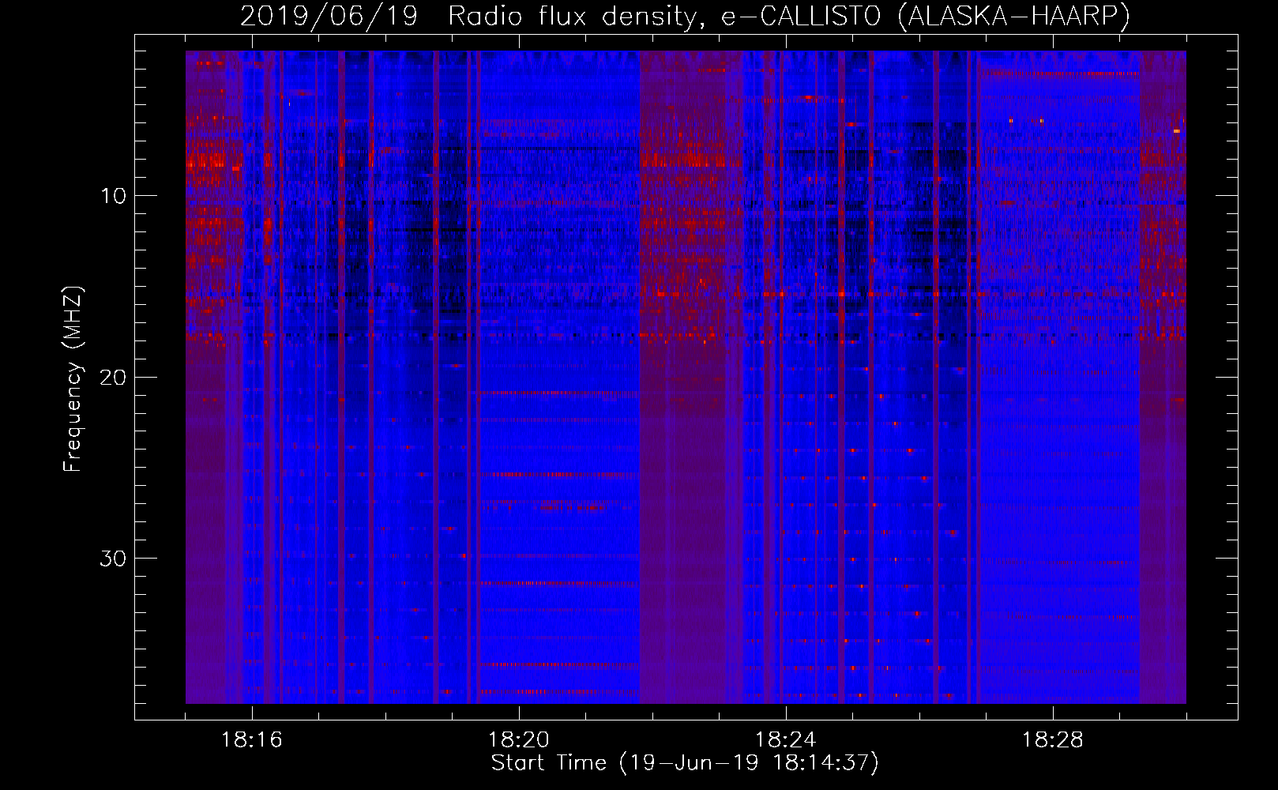Click the frequency tick label 30
The width and height of the screenshot is (1278, 790).
pos(113,559)
